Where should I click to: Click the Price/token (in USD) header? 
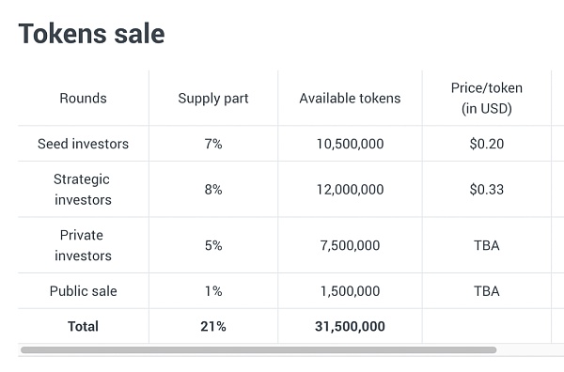(x=487, y=98)
